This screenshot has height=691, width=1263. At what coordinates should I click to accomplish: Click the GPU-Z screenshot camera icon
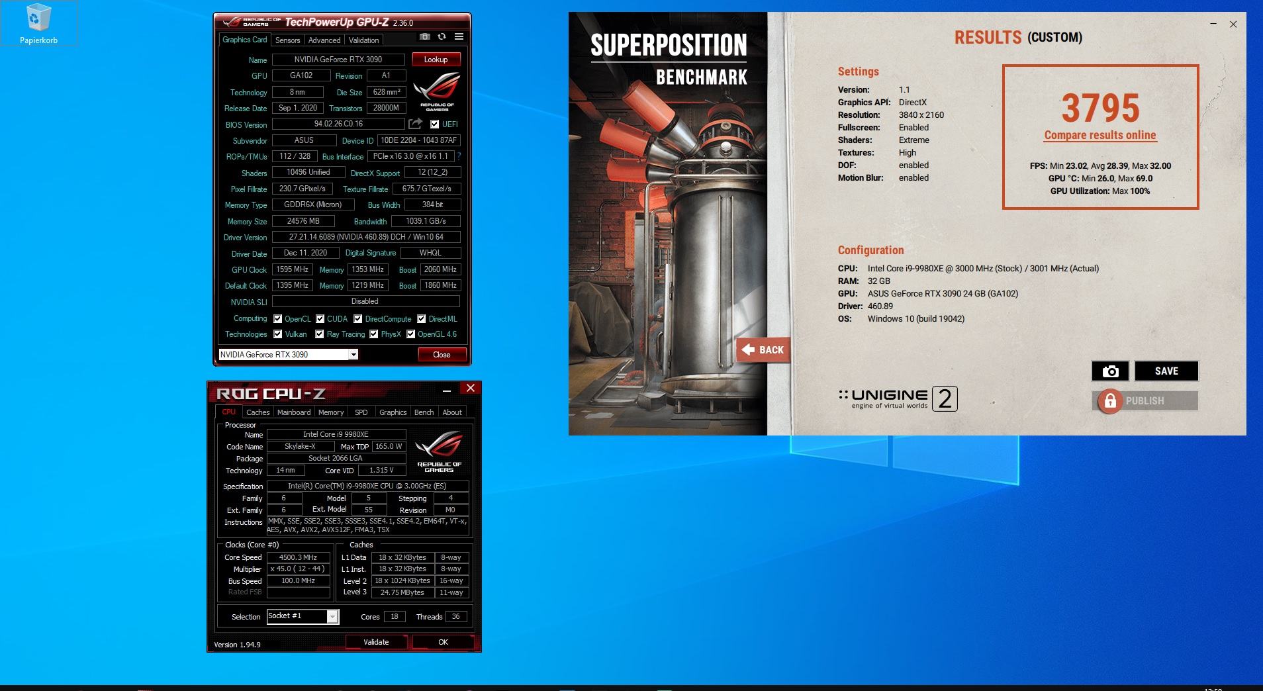coord(425,37)
